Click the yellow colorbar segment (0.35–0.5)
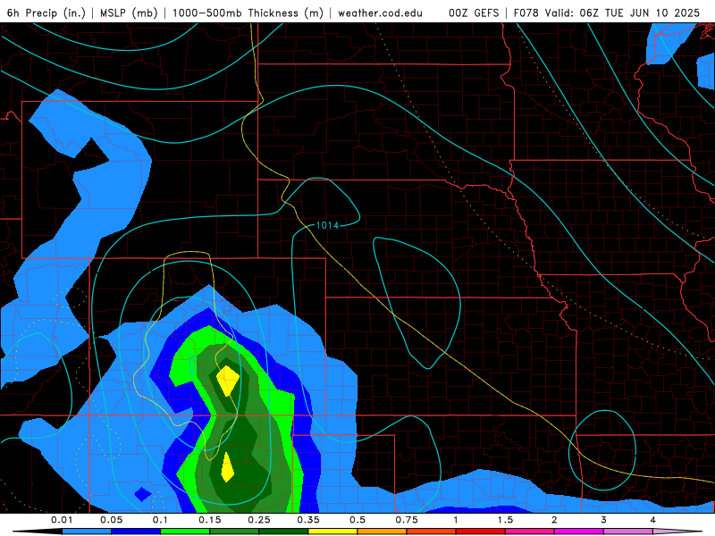Viewport: 715px width, 536px height. pos(332,532)
